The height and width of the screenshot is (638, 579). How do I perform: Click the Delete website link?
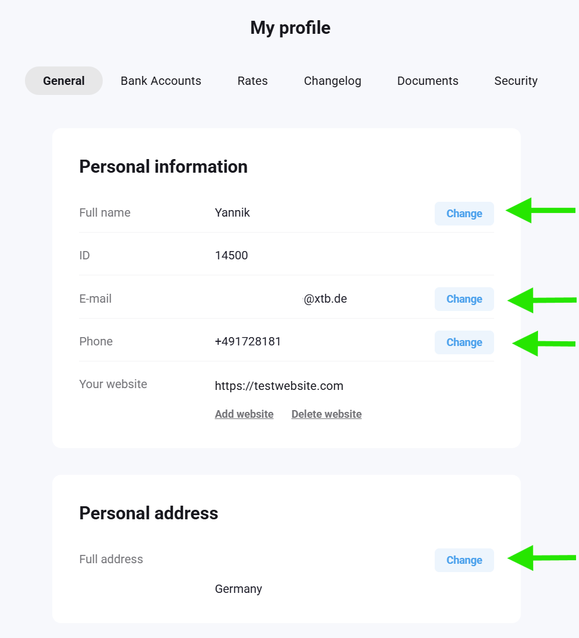(326, 414)
